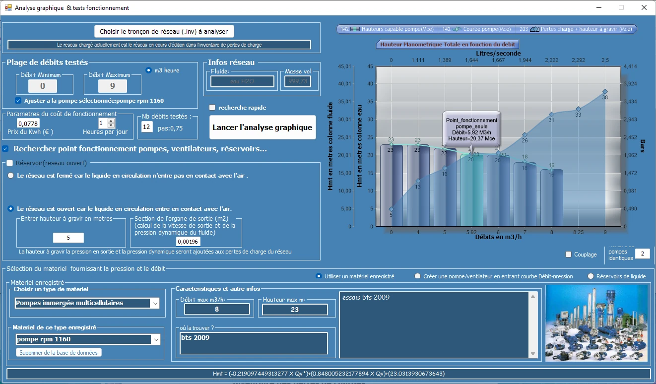
Task: Increase the Heures par jour stepper
Action: coord(111,121)
